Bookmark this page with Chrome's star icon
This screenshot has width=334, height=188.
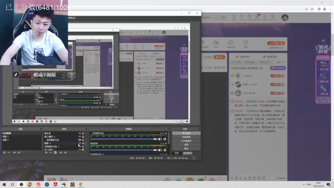point(312,9)
